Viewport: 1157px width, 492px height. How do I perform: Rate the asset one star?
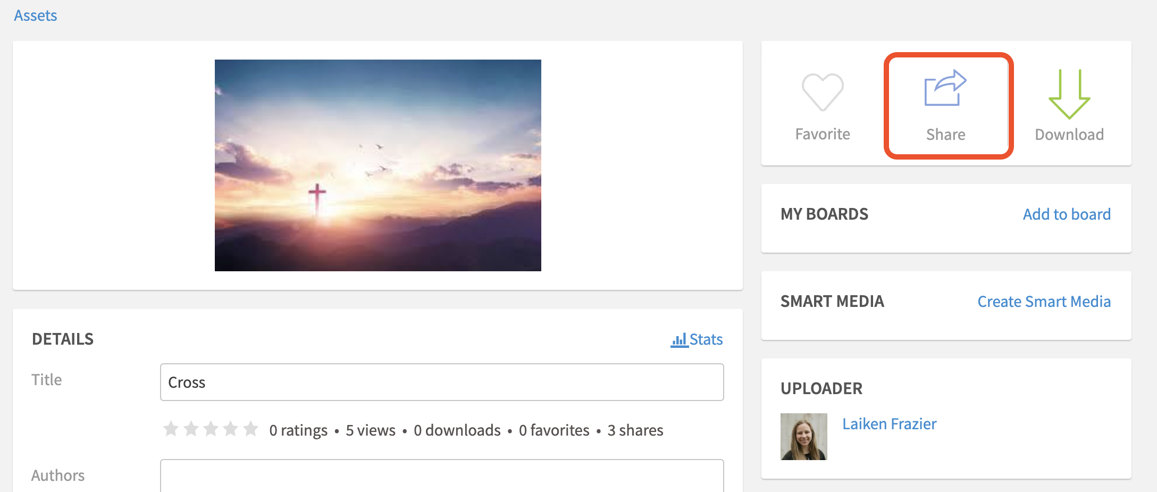click(171, 429)
